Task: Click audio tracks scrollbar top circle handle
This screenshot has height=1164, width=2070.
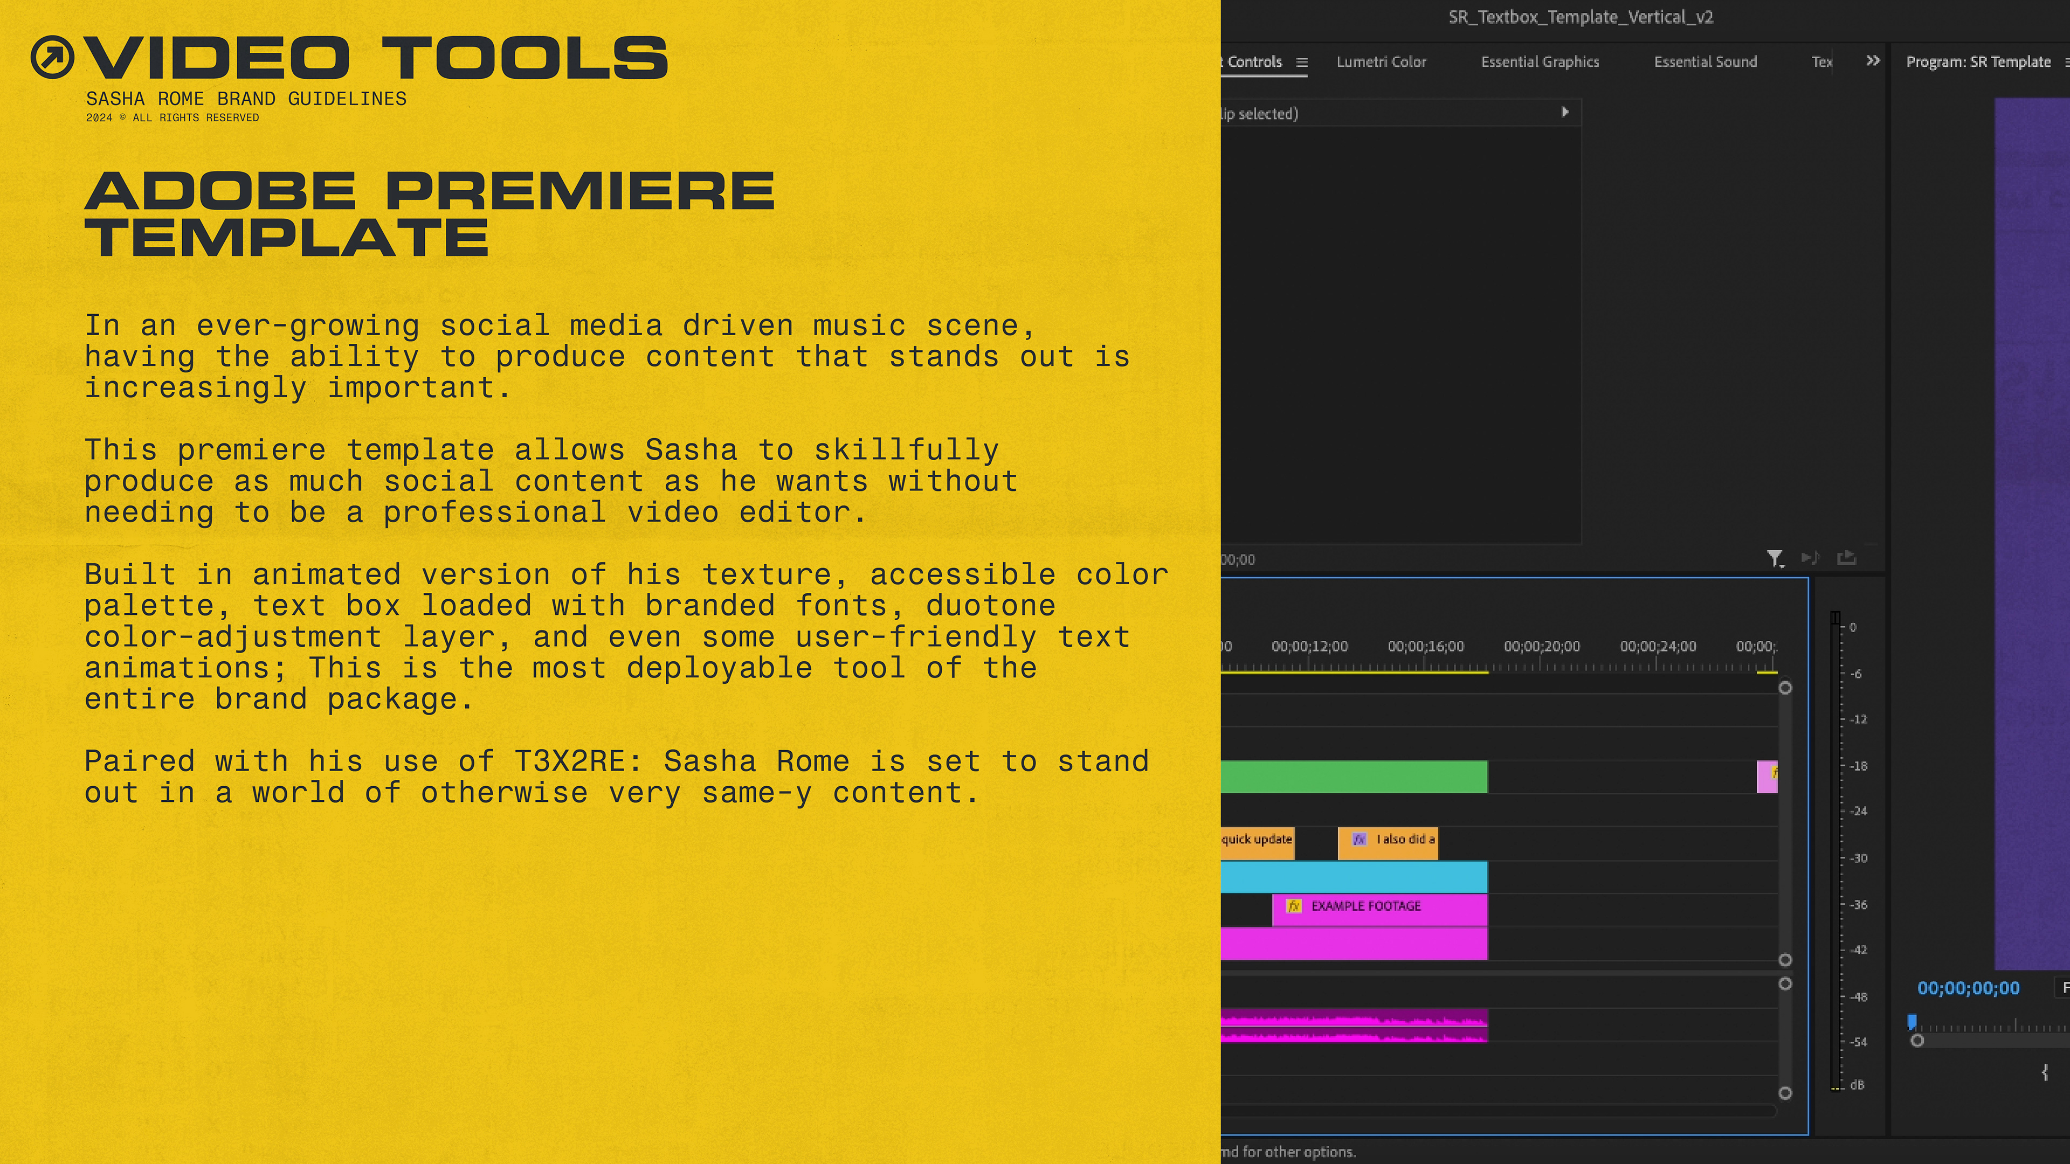Action: tap(1785, 984)
